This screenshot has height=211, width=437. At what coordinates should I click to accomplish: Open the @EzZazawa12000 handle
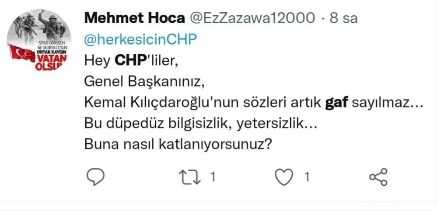[252, 18]
